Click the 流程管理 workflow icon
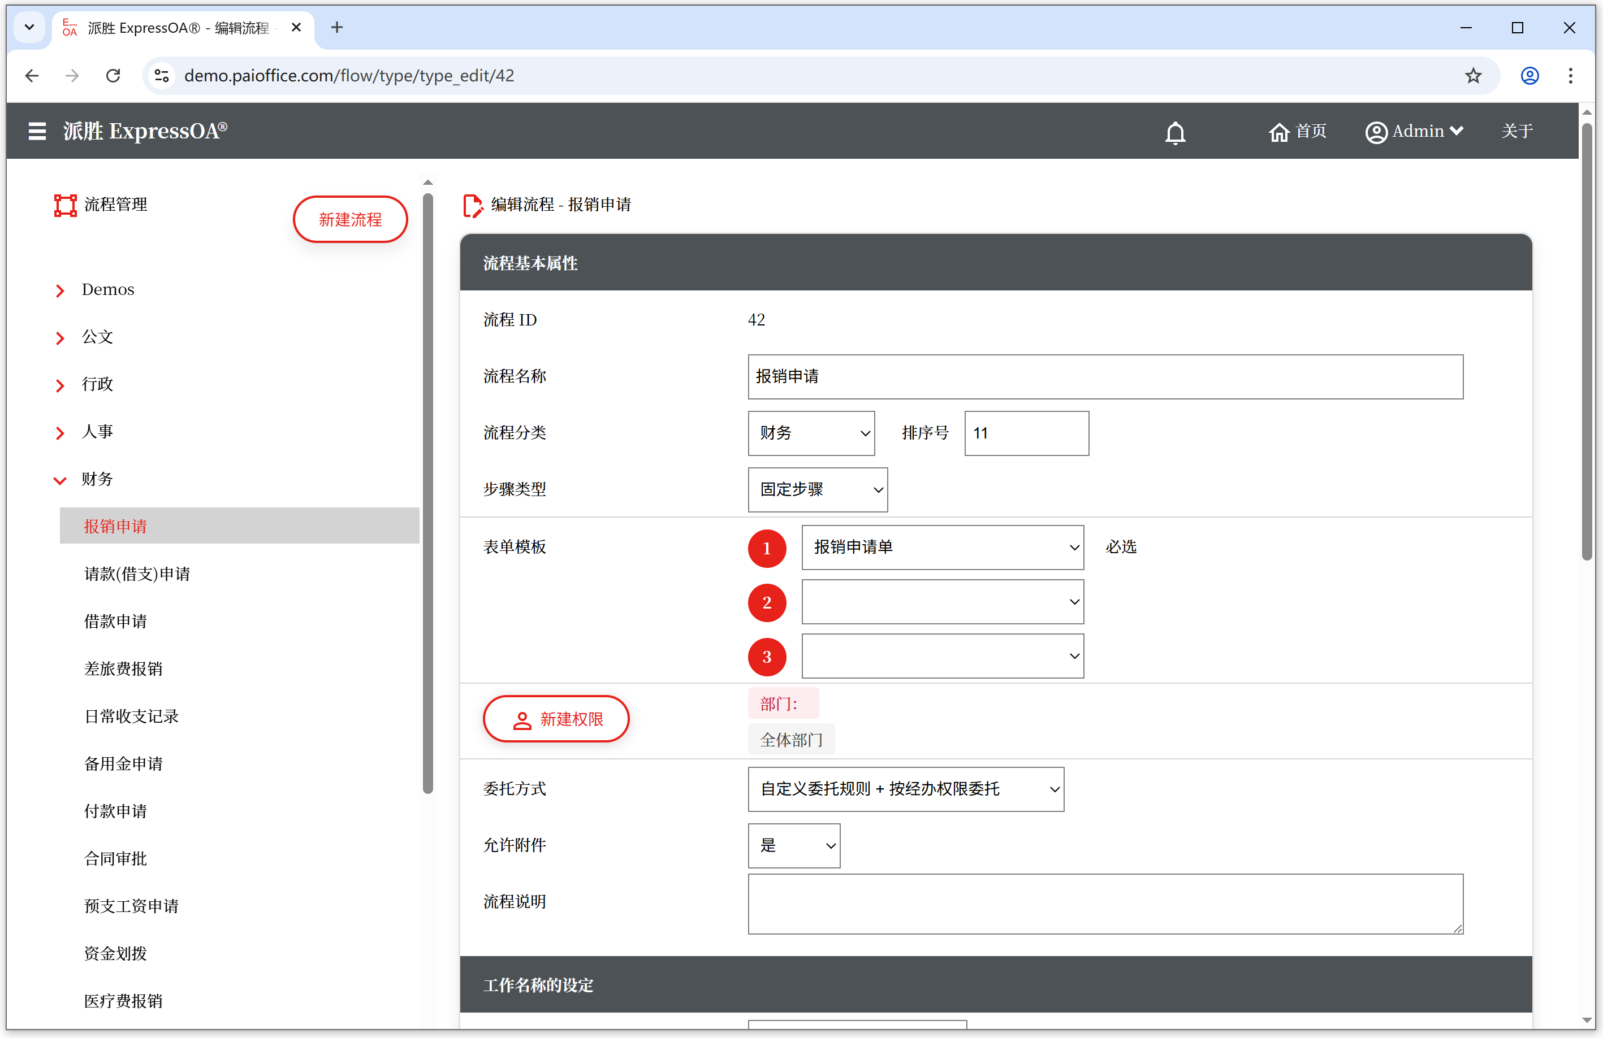 pos(66,205)
